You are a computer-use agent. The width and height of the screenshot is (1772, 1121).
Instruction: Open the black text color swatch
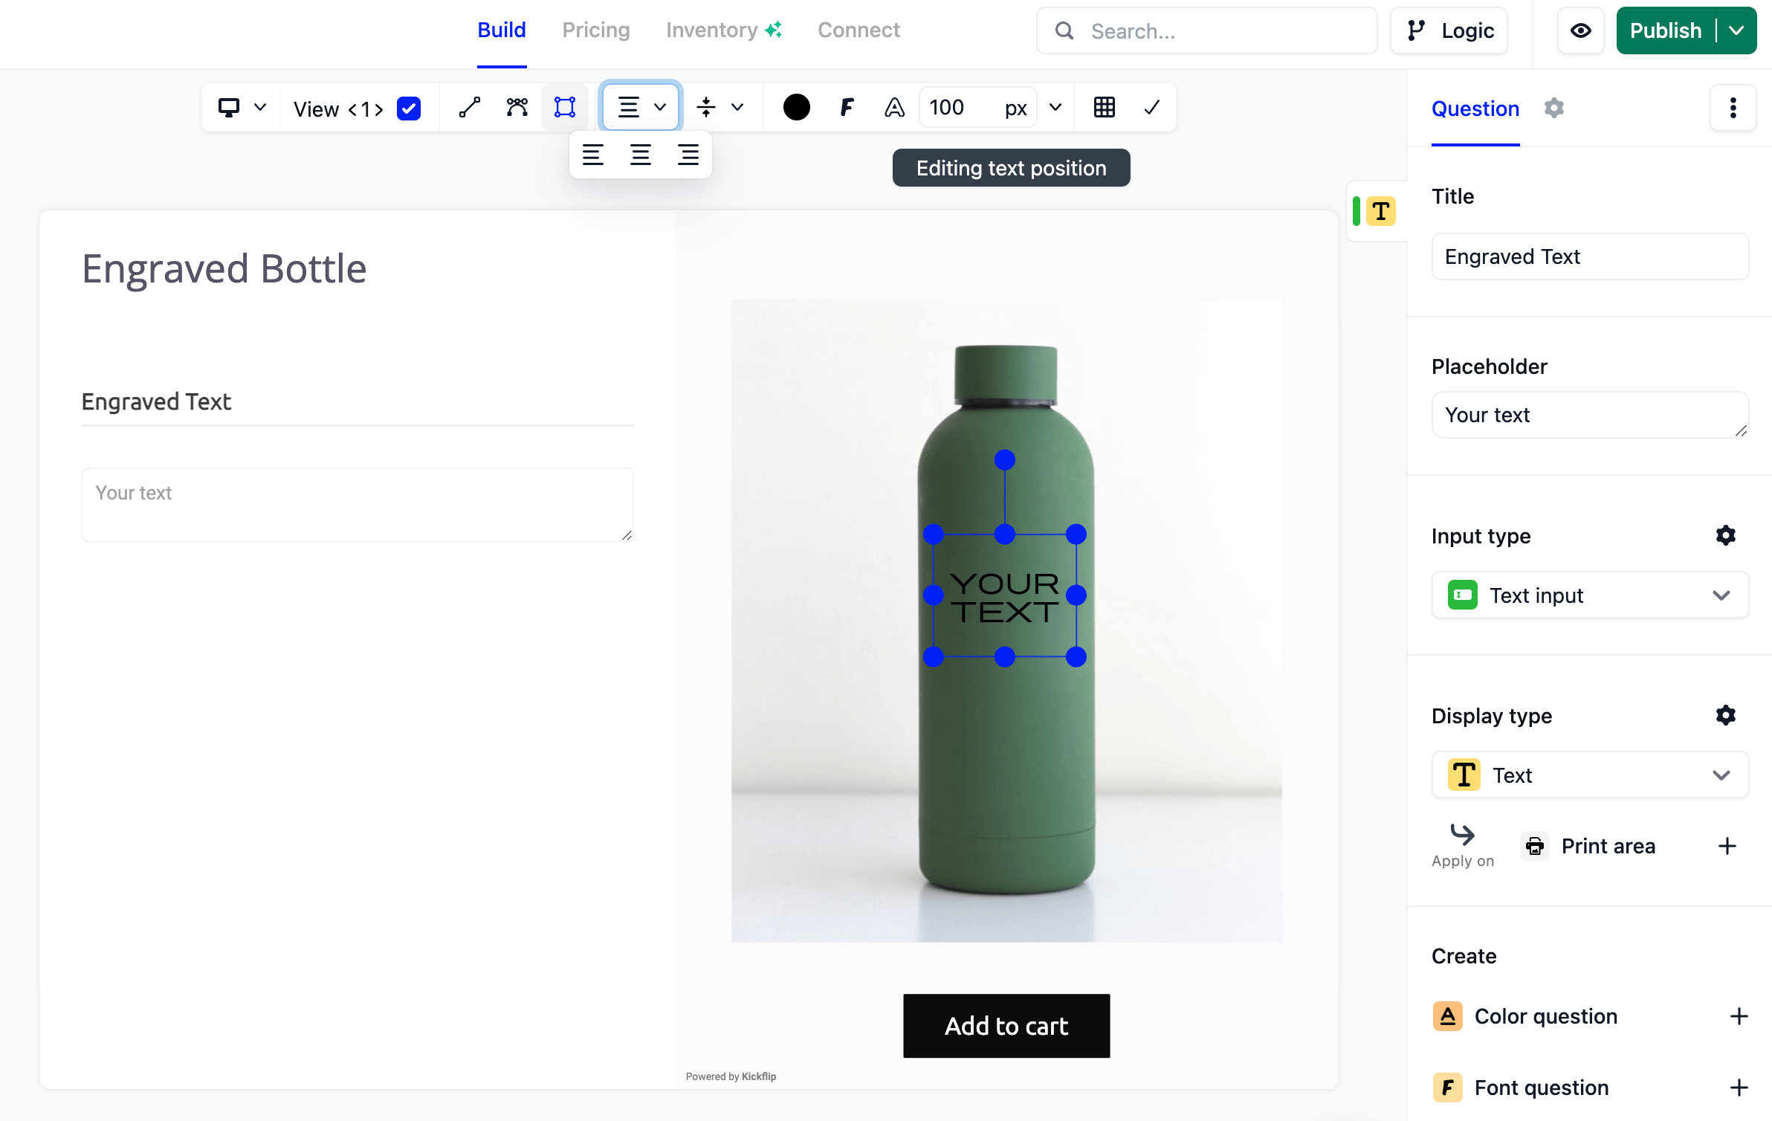[x=796, y=108]
